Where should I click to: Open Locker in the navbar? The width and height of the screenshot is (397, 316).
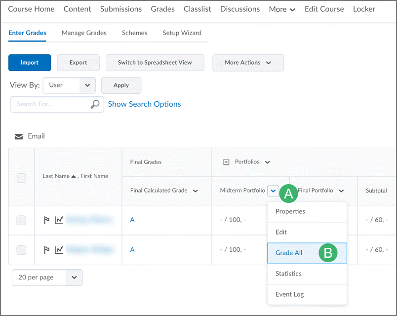364,9
